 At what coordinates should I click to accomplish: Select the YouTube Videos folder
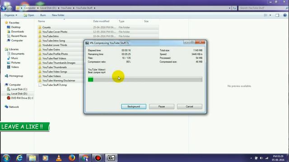51,76
